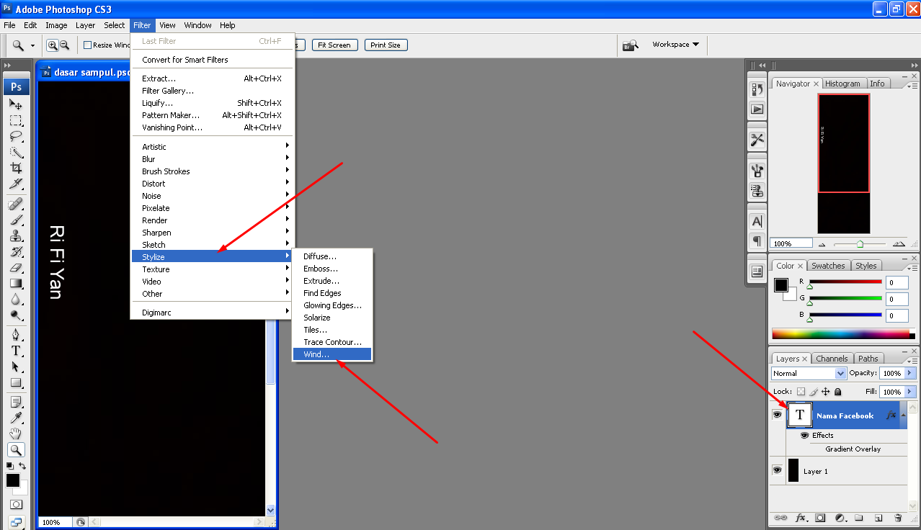Select the Crop tool
Viewport: 921px width, 530px height.
click(16, 168)
